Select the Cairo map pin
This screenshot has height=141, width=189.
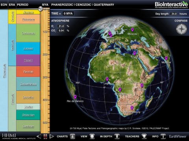click(x=135, y=53)
